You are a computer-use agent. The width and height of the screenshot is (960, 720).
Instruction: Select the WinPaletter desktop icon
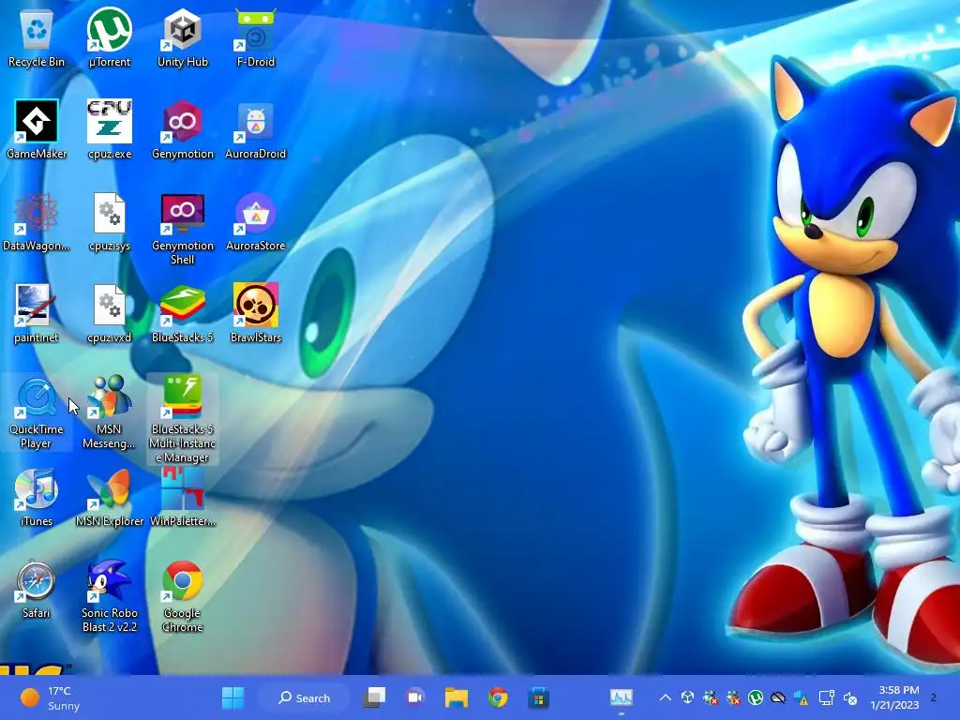point(183,497)
